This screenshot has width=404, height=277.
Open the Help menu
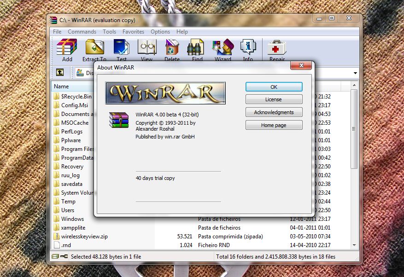[182, 32]
